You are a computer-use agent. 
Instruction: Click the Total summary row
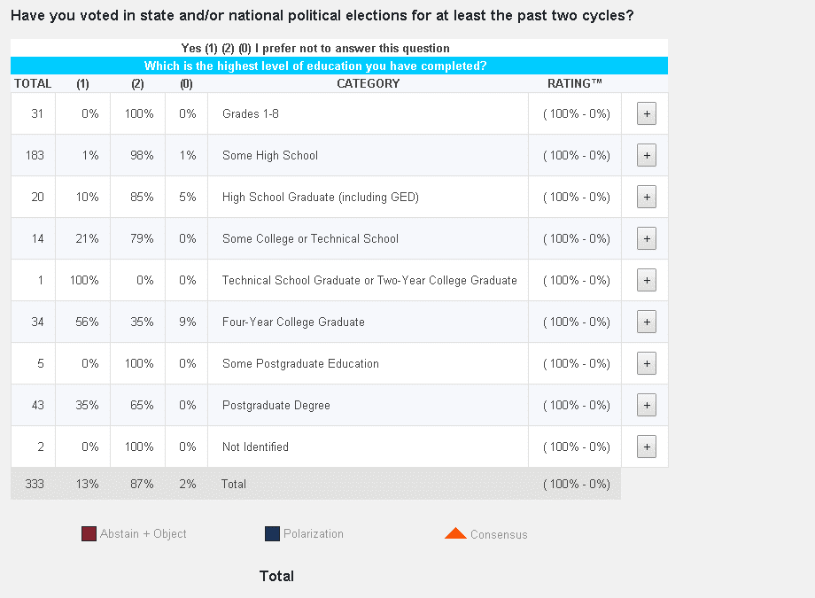pyautogui.click(x=315, y=484)
